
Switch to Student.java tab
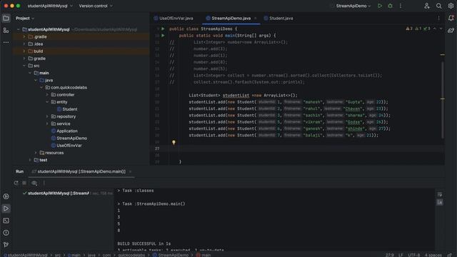click(x=278, y=18)
